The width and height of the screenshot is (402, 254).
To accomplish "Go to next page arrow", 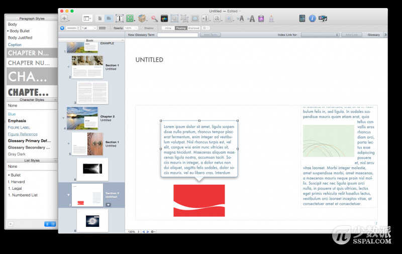I will click(x=148, y=231).
